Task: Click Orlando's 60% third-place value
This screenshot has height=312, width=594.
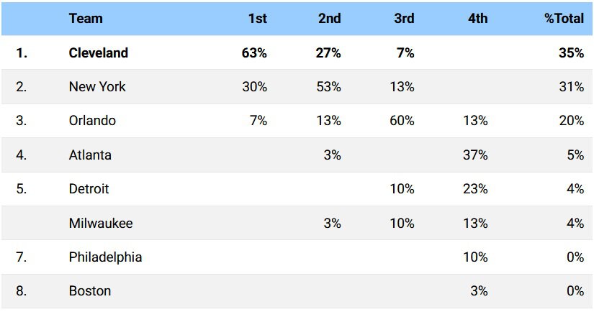Action: pyautogui.click(x=402, y=121)
